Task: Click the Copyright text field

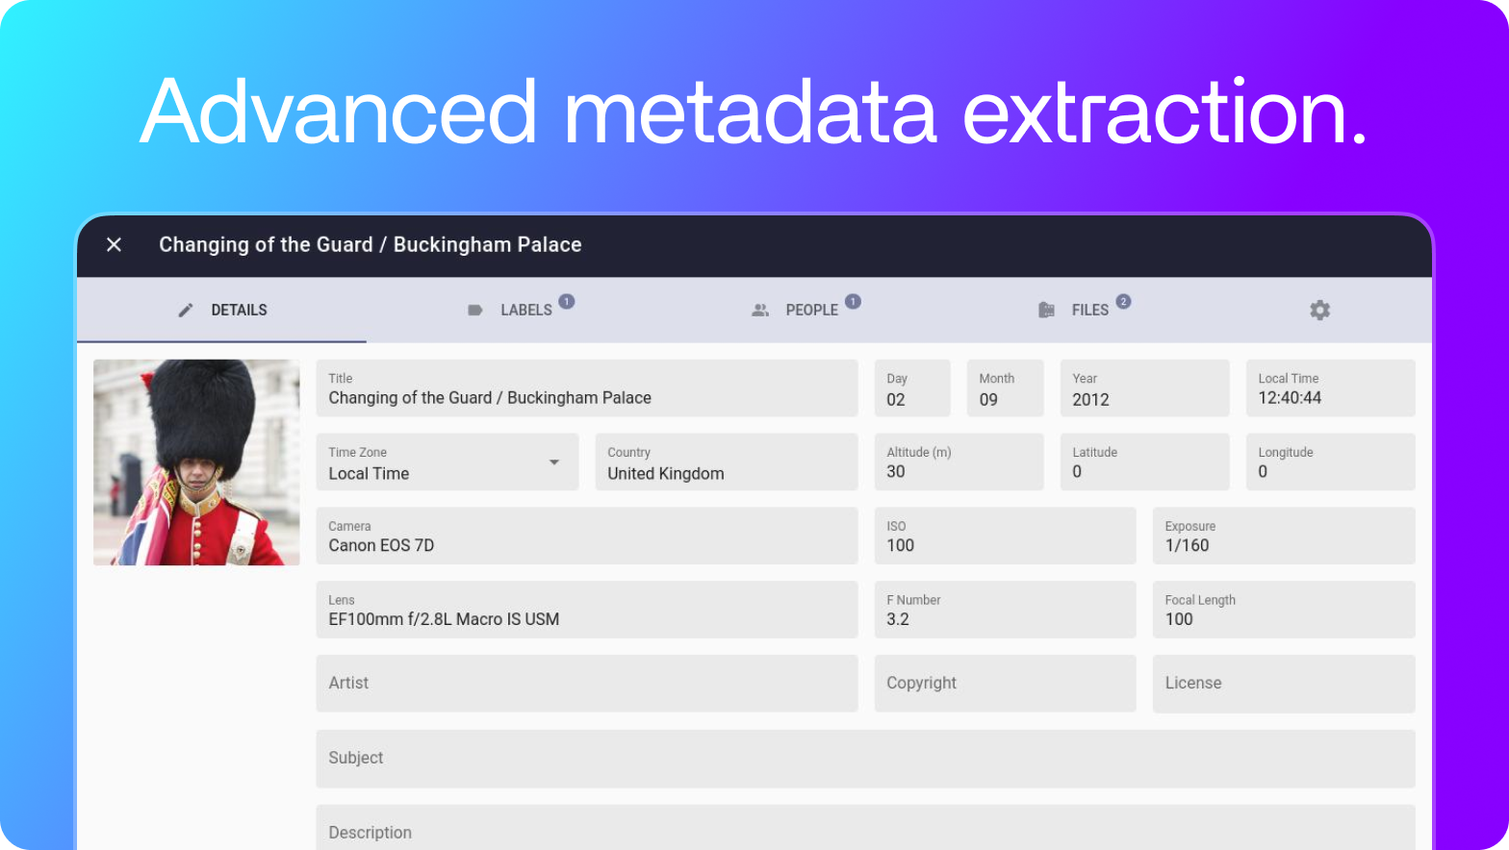Action: click(x=1005, y=684)
